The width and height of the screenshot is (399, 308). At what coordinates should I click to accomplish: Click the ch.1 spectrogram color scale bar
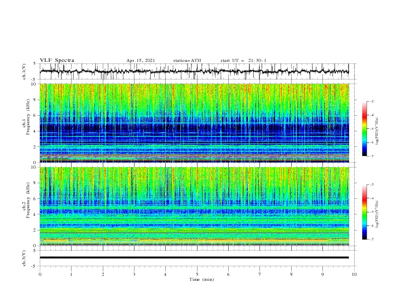coord(364,128)
